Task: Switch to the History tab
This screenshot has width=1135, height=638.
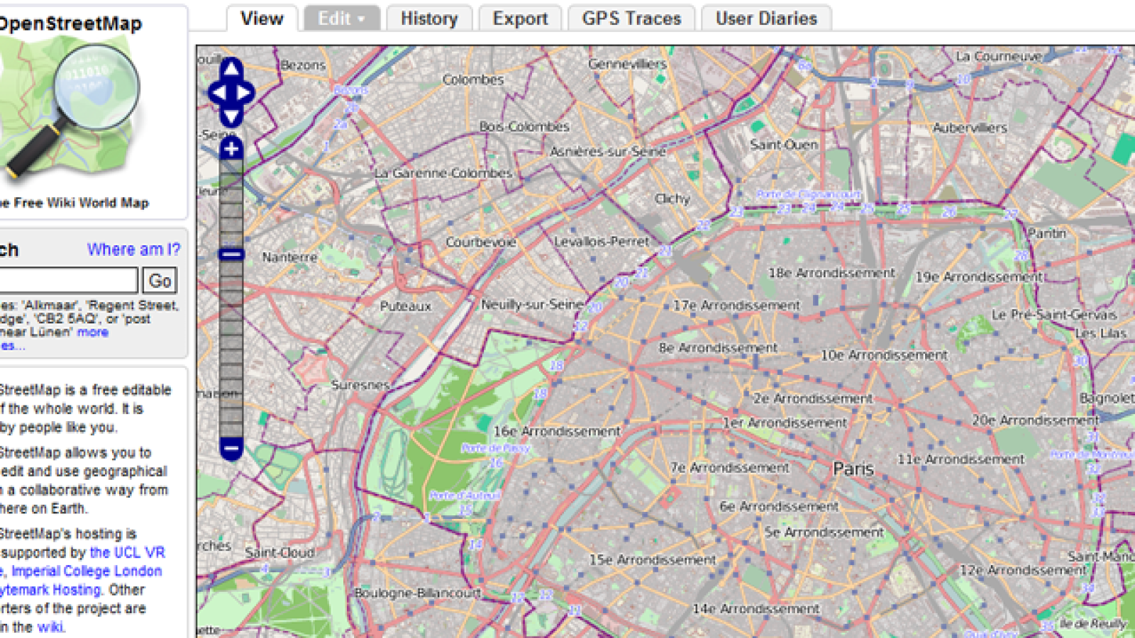Action: point(428,18)
